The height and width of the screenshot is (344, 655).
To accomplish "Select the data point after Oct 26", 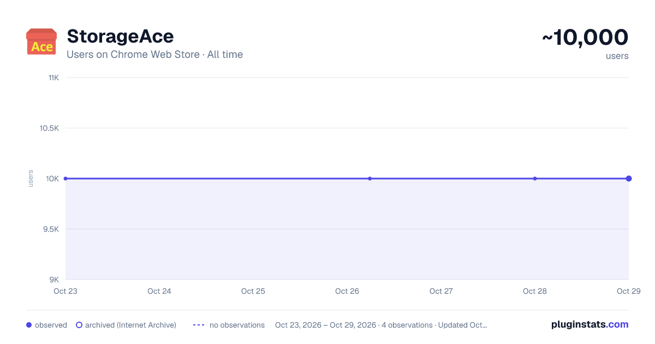I will point(370,179).
